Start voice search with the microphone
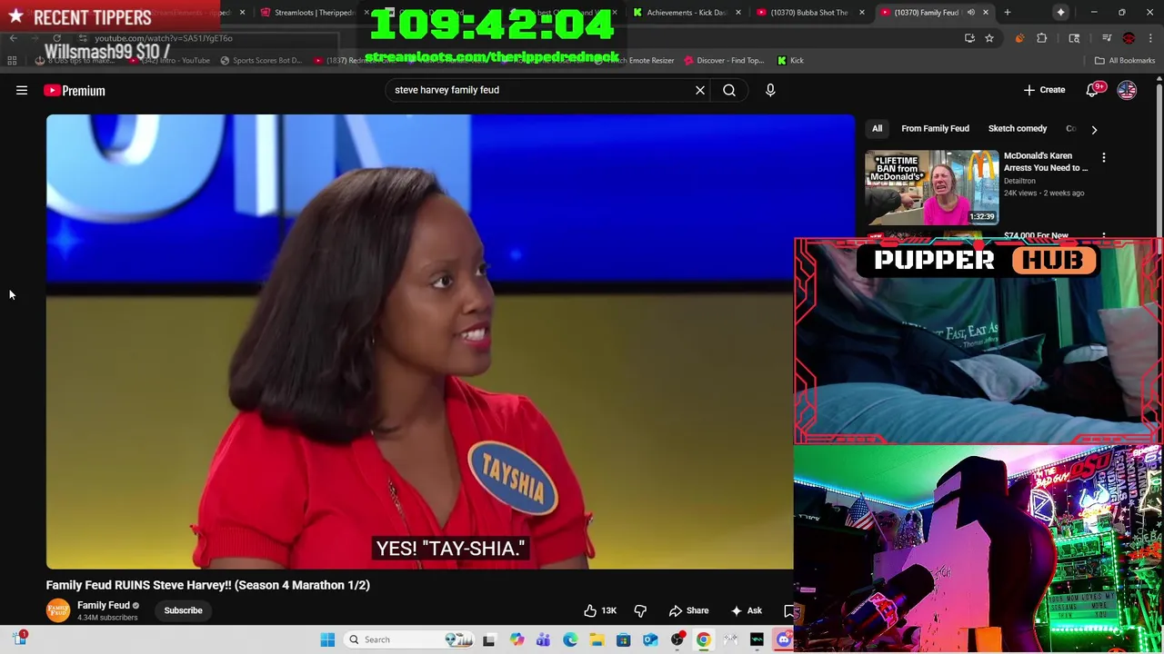1164x654 pixels. [x=770, y=90]
